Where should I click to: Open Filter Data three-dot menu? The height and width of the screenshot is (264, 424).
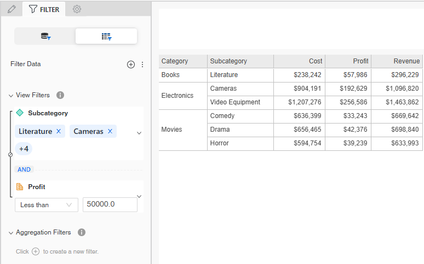click(142, 64)
